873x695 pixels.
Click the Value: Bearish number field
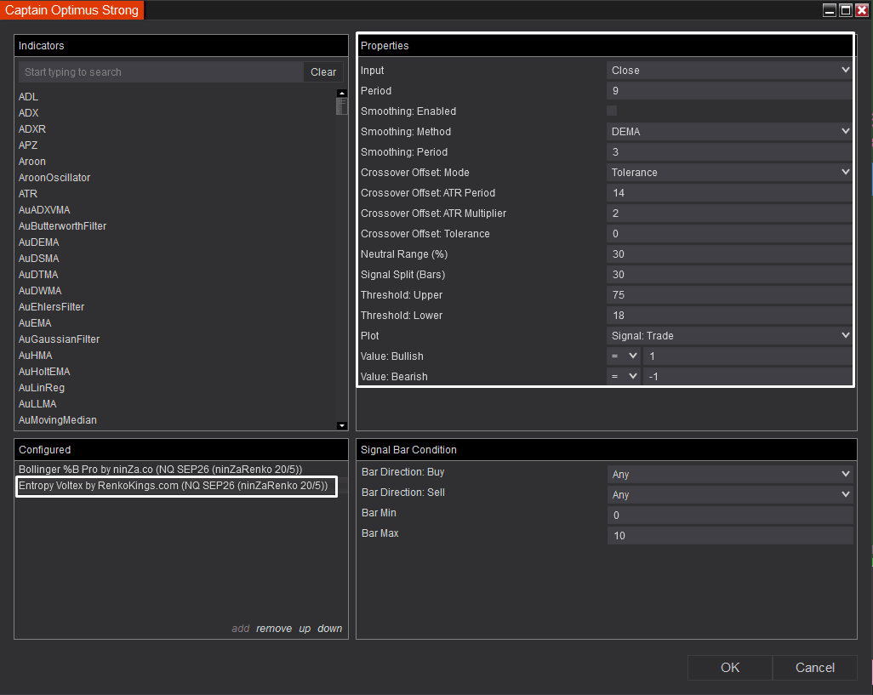click(747, 377)
